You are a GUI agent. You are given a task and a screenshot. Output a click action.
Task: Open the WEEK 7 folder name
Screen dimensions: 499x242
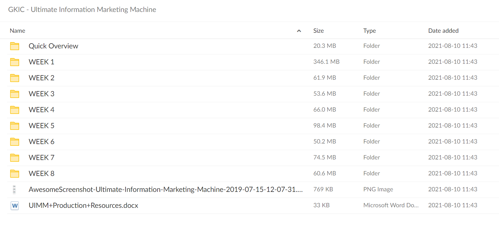tap(41, 158)
